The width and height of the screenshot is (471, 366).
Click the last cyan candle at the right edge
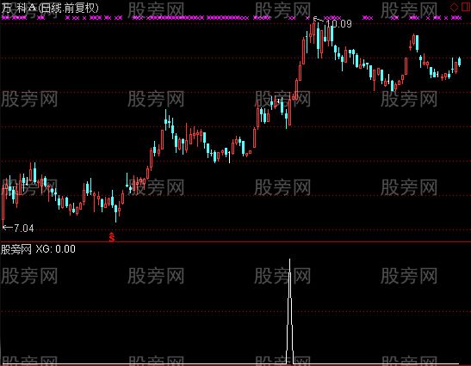click(459, 61)
